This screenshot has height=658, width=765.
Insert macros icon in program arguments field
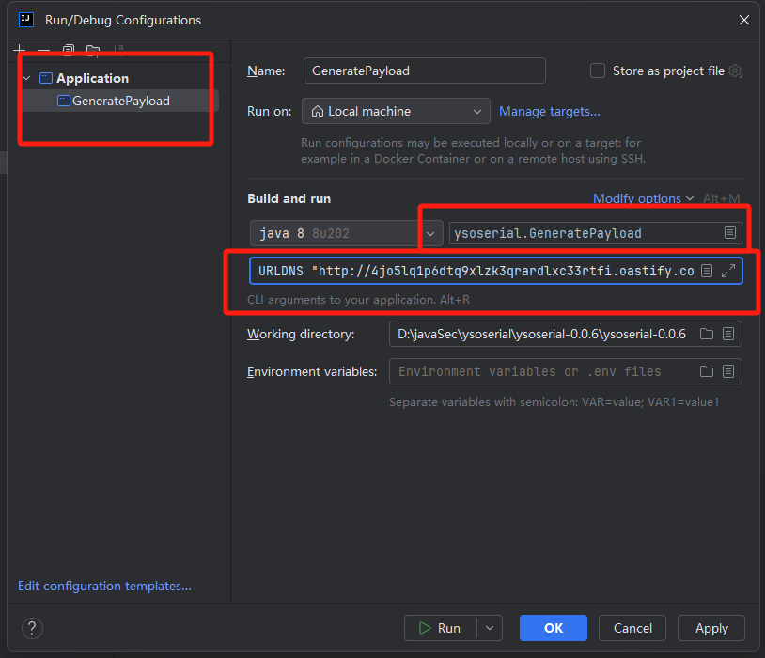707,271
